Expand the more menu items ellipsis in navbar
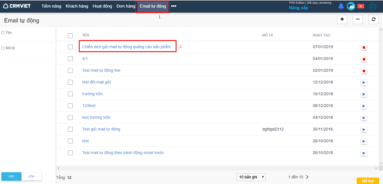 tap(174, 6)
